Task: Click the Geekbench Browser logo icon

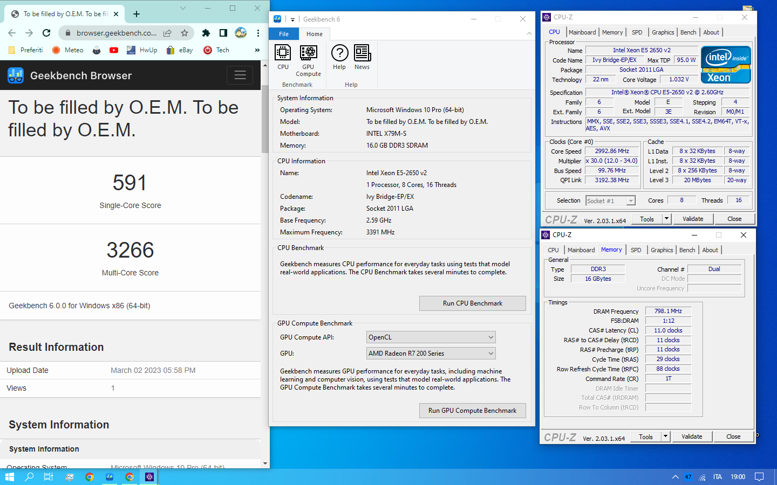Action: click(x=16, y=75)
